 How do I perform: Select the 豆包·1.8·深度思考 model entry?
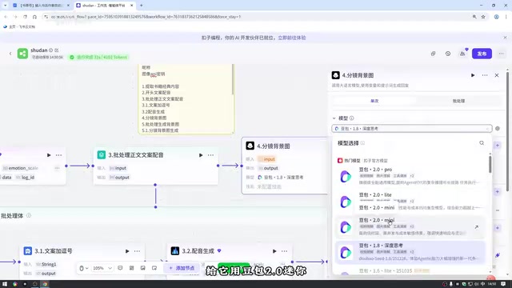coord(410,252)
